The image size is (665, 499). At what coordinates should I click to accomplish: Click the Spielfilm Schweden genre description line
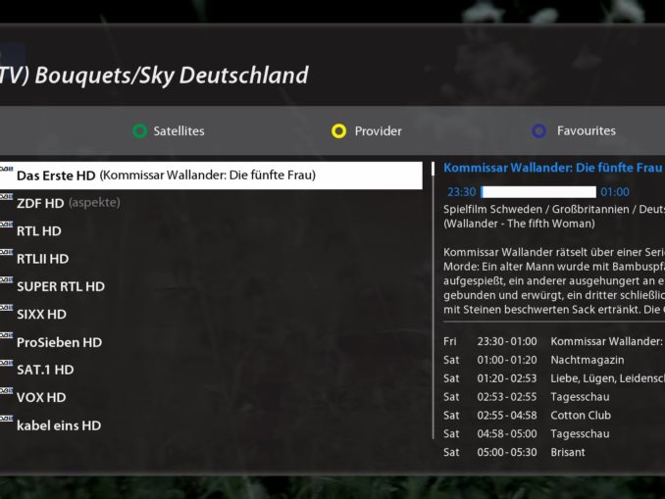554,210
